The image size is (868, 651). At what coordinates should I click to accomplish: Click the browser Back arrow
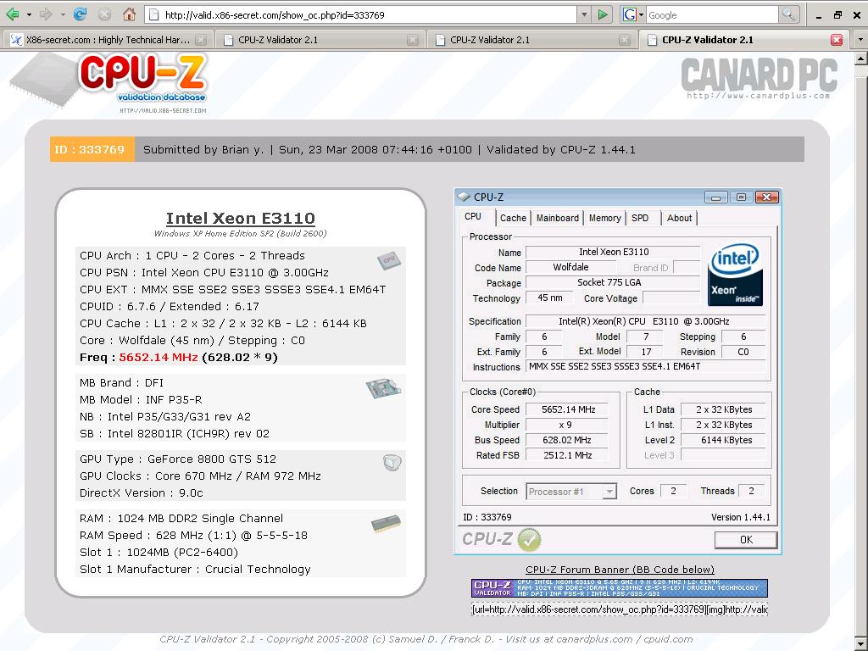tap(13, 14)
